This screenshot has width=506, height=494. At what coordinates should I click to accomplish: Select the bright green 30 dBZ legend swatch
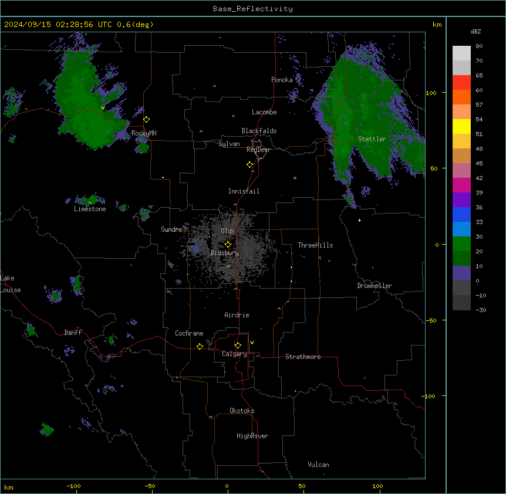click(x=461, y=244)
